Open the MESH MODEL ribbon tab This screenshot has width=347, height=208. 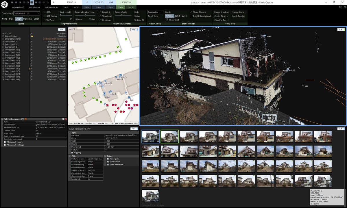tap(52, 7)
